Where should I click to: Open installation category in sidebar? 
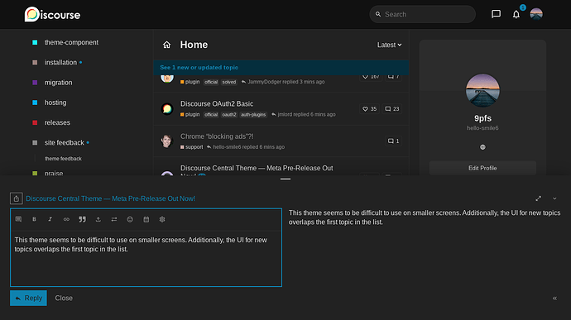pos(60,62)
